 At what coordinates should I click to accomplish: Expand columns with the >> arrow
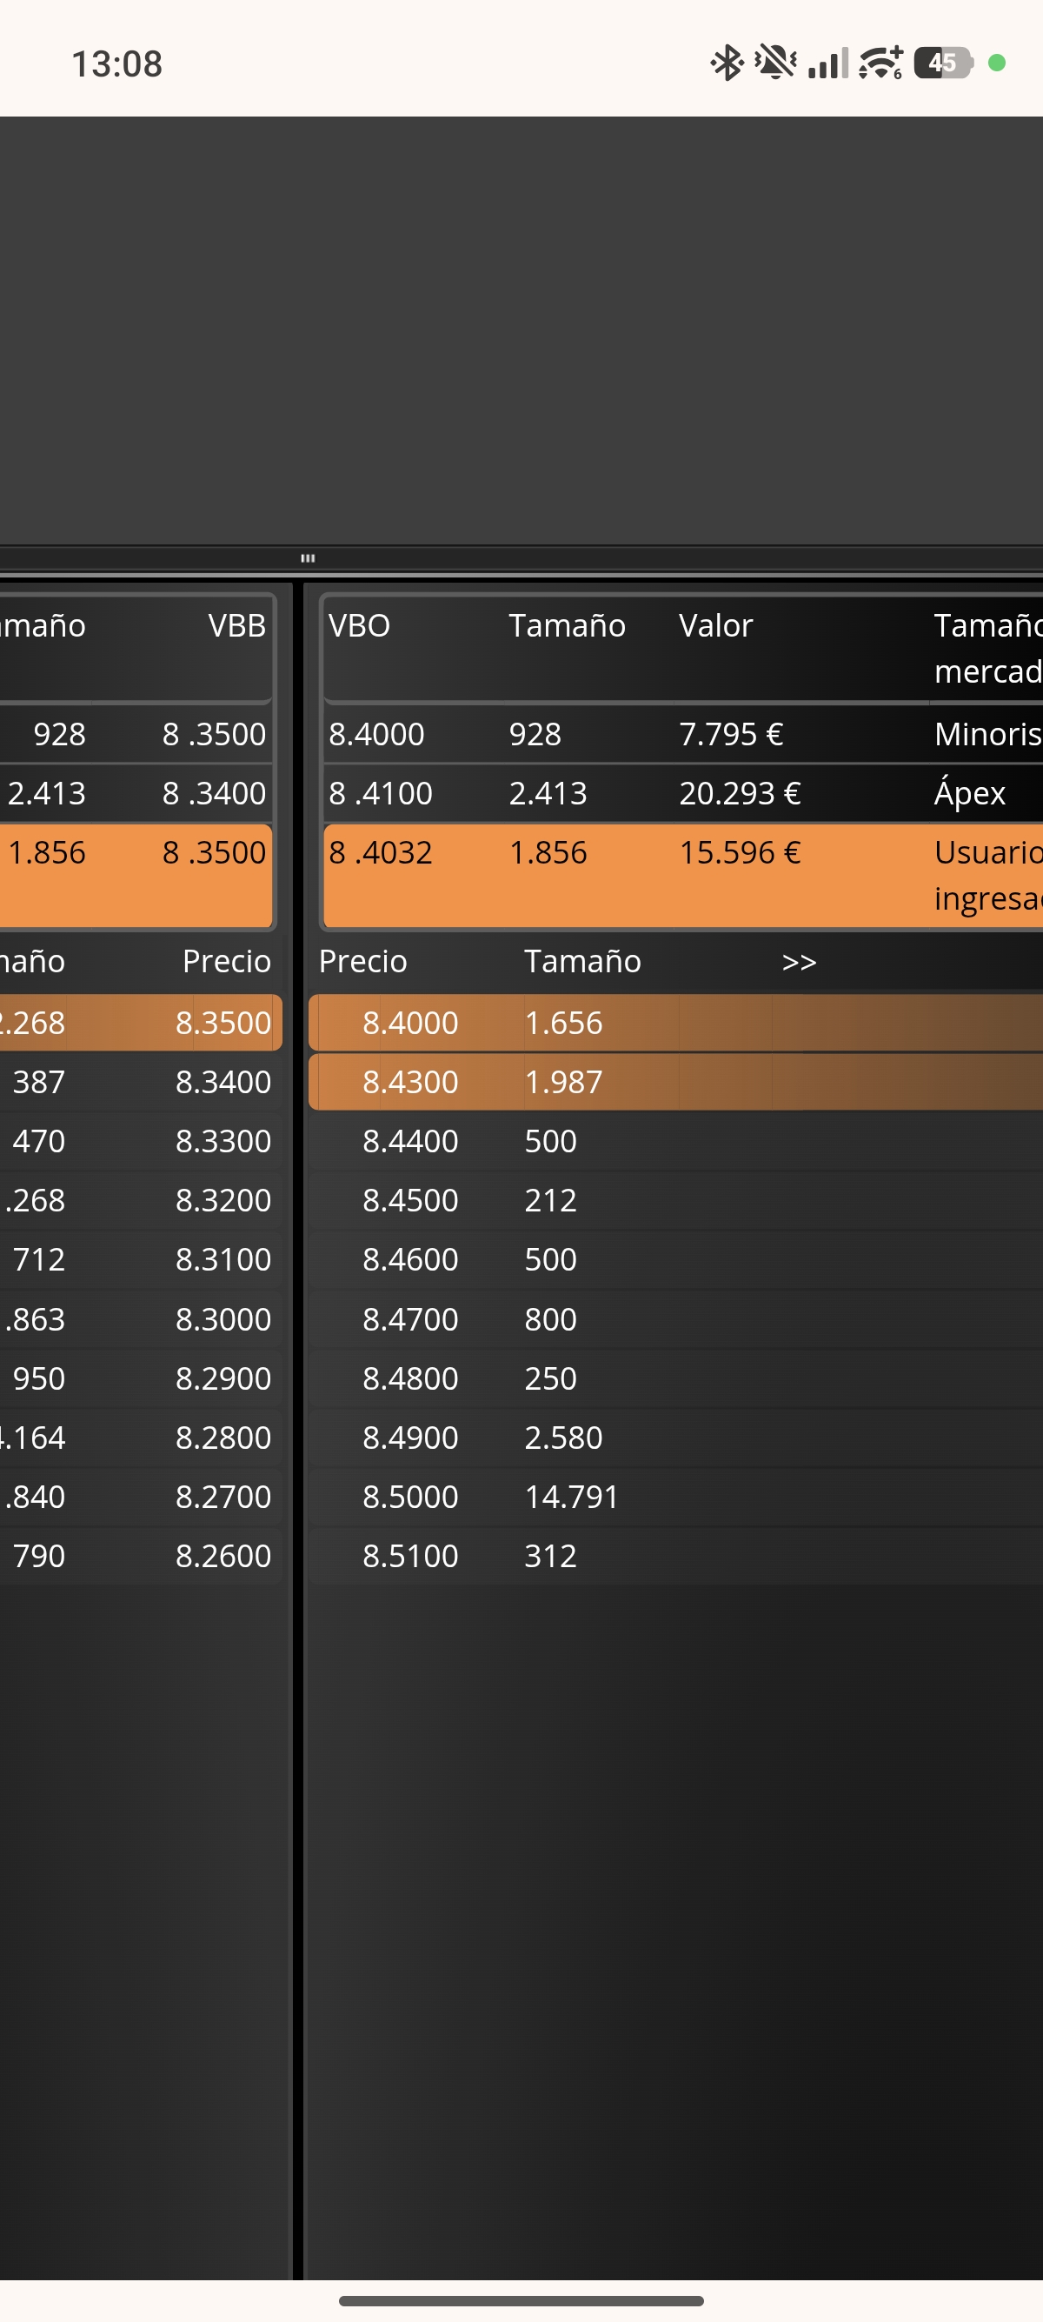pos(799,962)
